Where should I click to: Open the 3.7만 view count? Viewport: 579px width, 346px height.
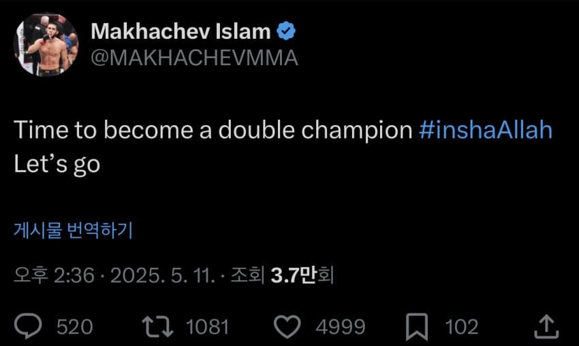click(293, 275)
